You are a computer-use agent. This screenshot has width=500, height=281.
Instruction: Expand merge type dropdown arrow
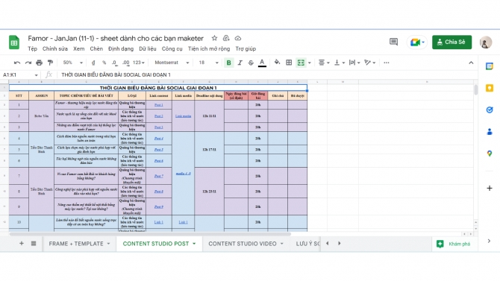(x=309, y=63)
